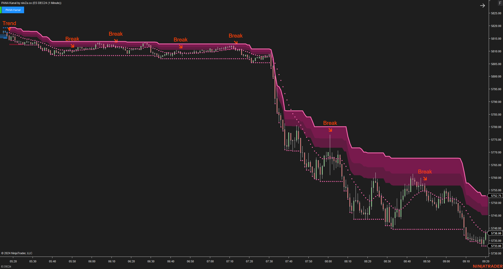The image size is (503, 269).
Task: Click the Break arrow near 06:10
Action: click(116, 41)
